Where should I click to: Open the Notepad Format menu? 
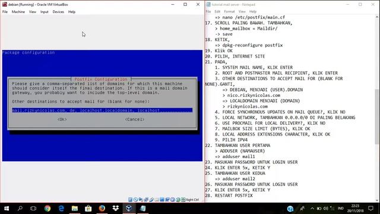(229, 11)
